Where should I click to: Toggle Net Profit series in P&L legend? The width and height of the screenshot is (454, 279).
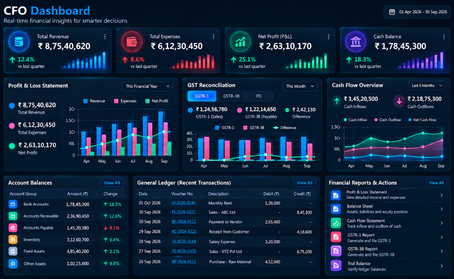[157, 101]
